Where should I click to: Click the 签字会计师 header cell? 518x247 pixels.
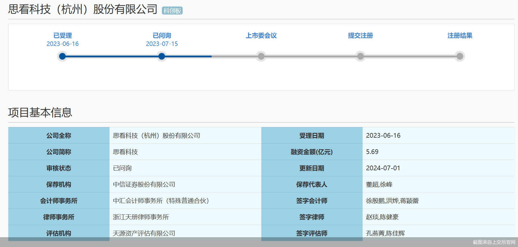[x=312, y=201]
